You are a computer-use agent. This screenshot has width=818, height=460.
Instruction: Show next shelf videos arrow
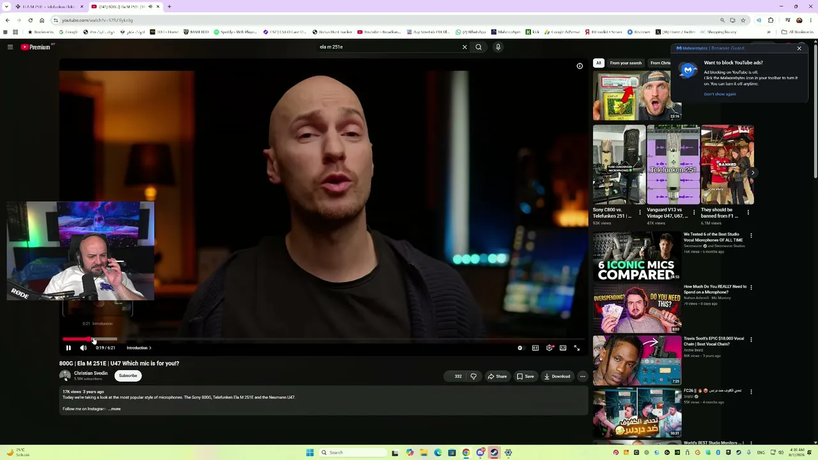coord(753,172)
